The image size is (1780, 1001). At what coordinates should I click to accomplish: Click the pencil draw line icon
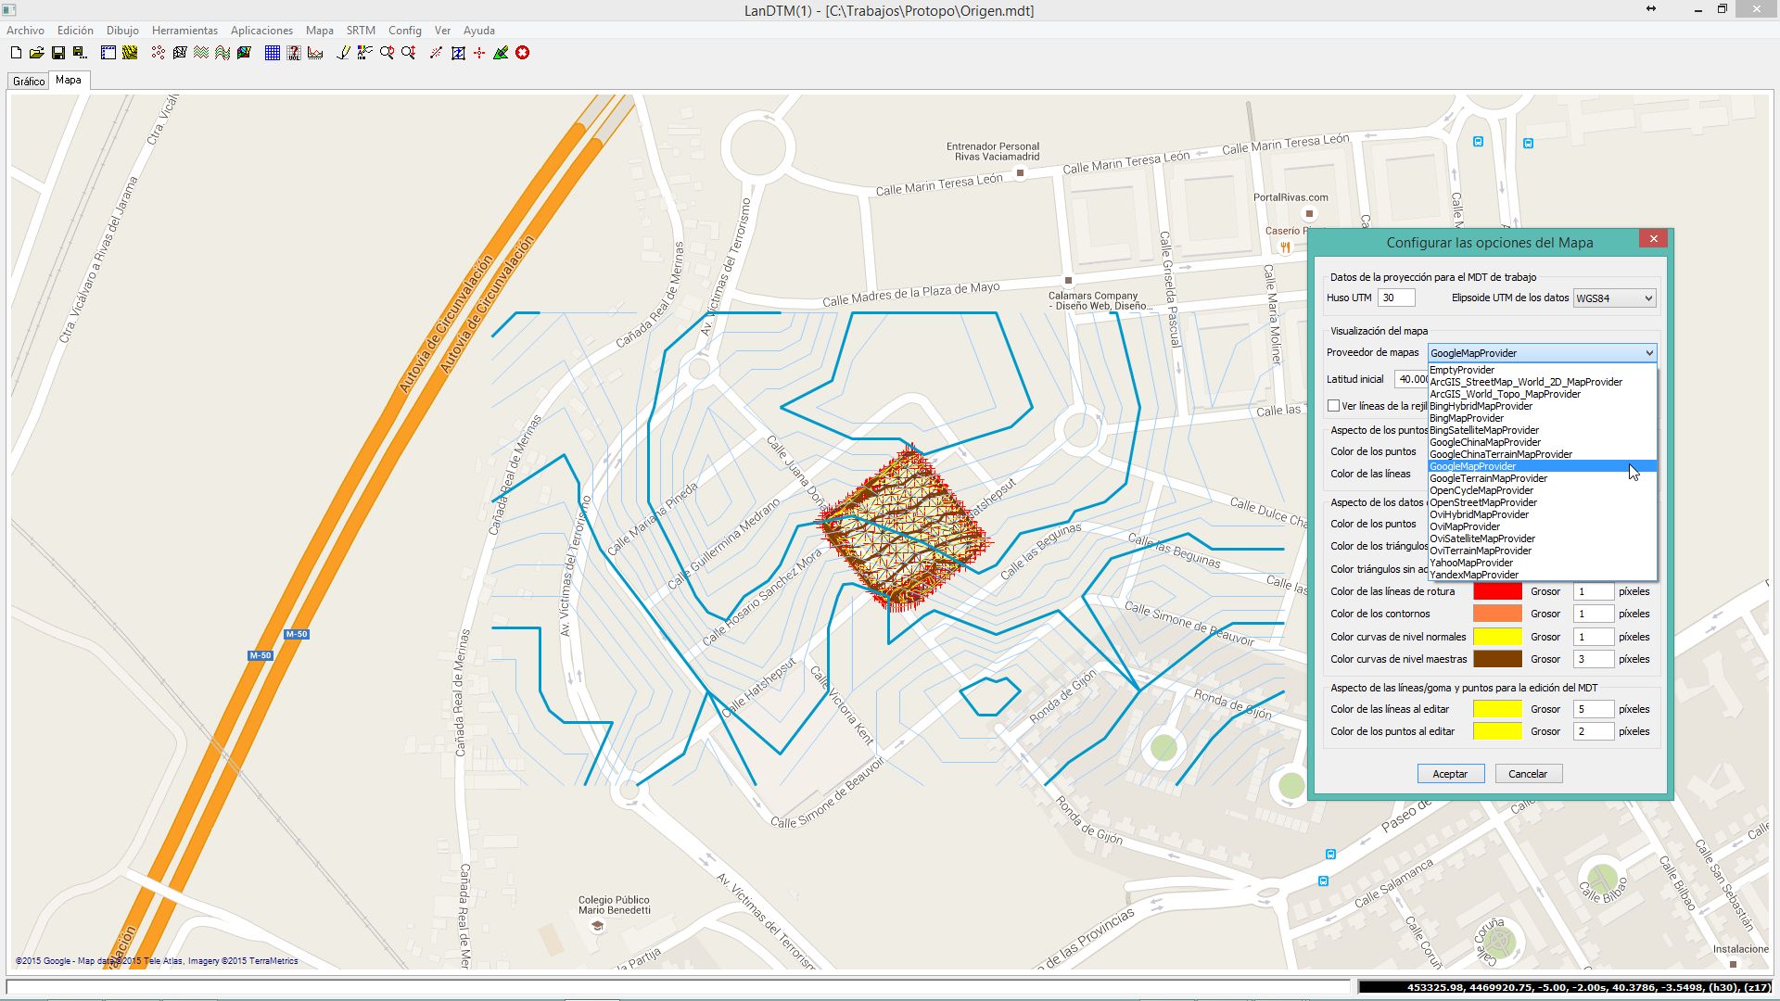[x=344, y=53]
